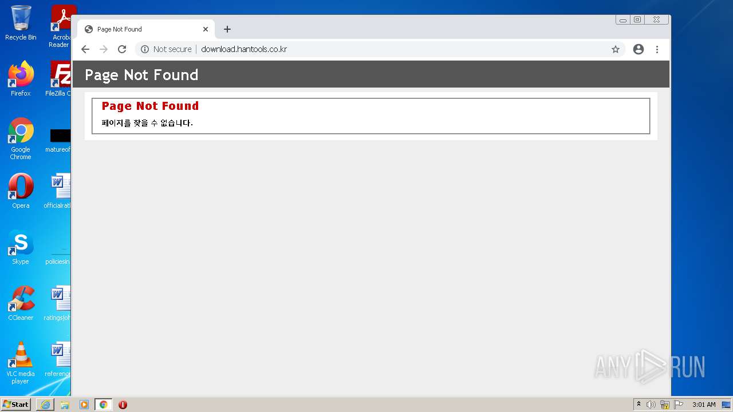
Task: Bookmark this page with the star icon
Action: [x=616, y=49]
